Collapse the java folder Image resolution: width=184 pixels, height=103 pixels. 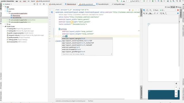pyautogui.click(x=5, y=11)
